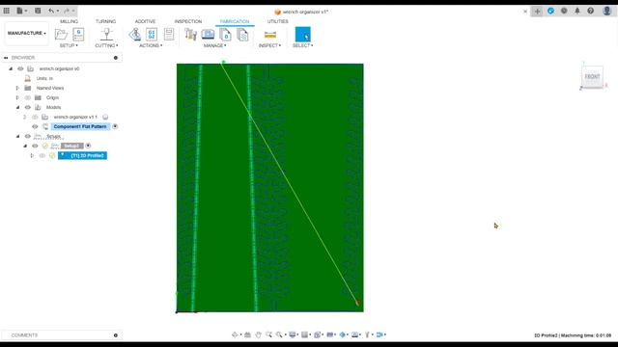
Task: Toggle visibility of Component1 Flat Pattern
Action: tap(35, 126)
